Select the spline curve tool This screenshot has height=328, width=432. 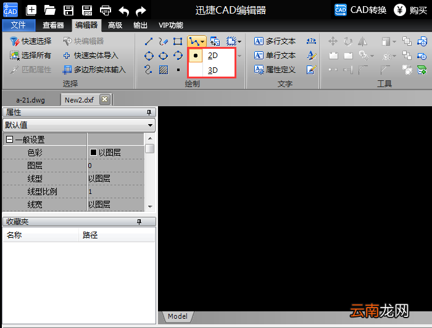pyautogui.click(x=148, y=70)
